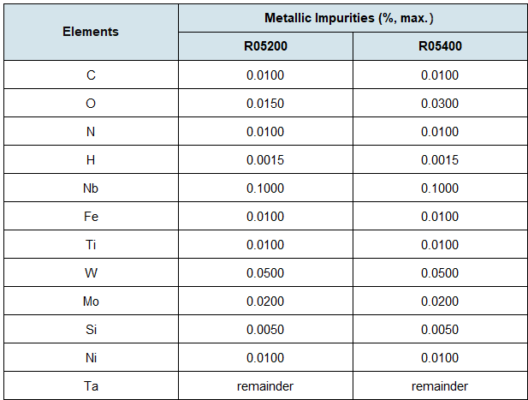Click the R05400 column header
This screenshot has width=528, height=400.
439,46
